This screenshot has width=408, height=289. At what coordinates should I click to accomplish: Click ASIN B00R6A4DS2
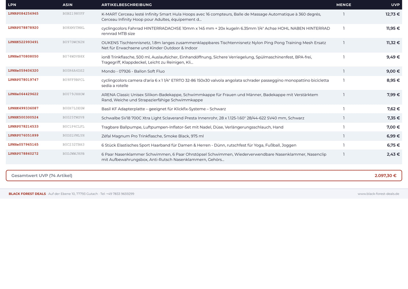pos(73,71)
